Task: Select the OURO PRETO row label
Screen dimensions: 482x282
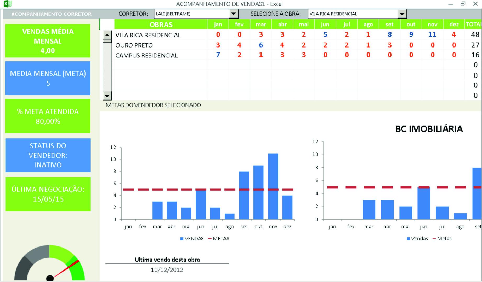Action: point(134,45)
